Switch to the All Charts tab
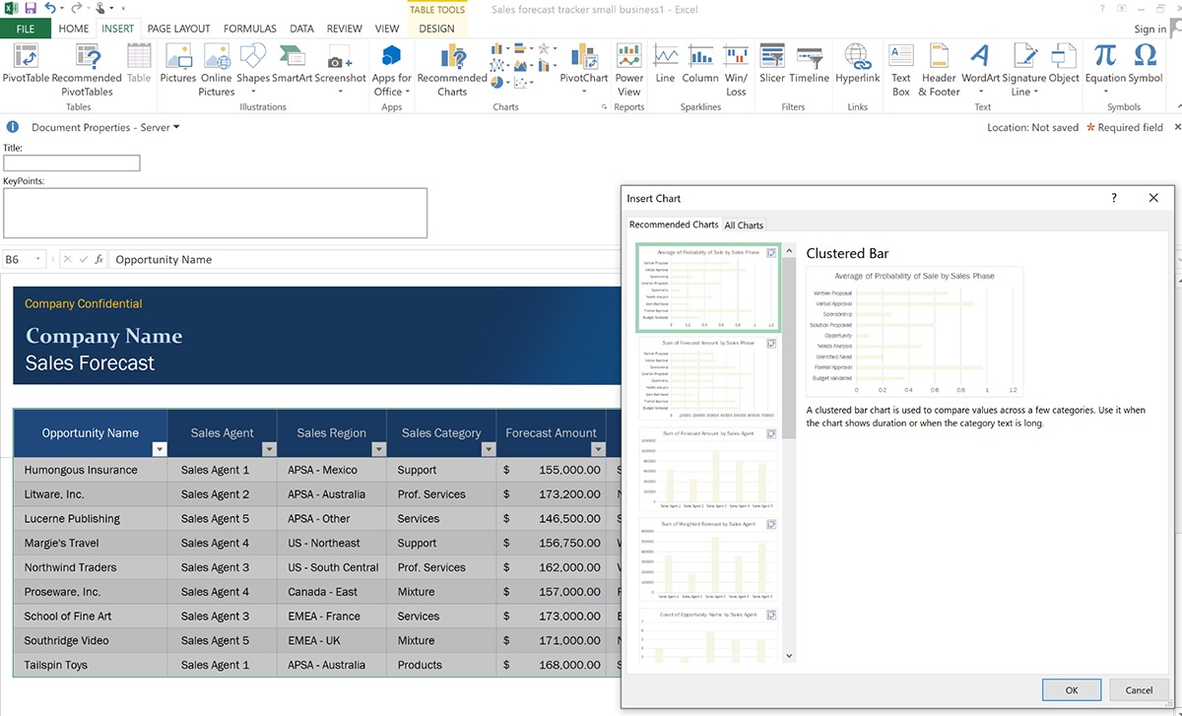The height and width of the screenshot is (716, 1182). coord(744,225)
